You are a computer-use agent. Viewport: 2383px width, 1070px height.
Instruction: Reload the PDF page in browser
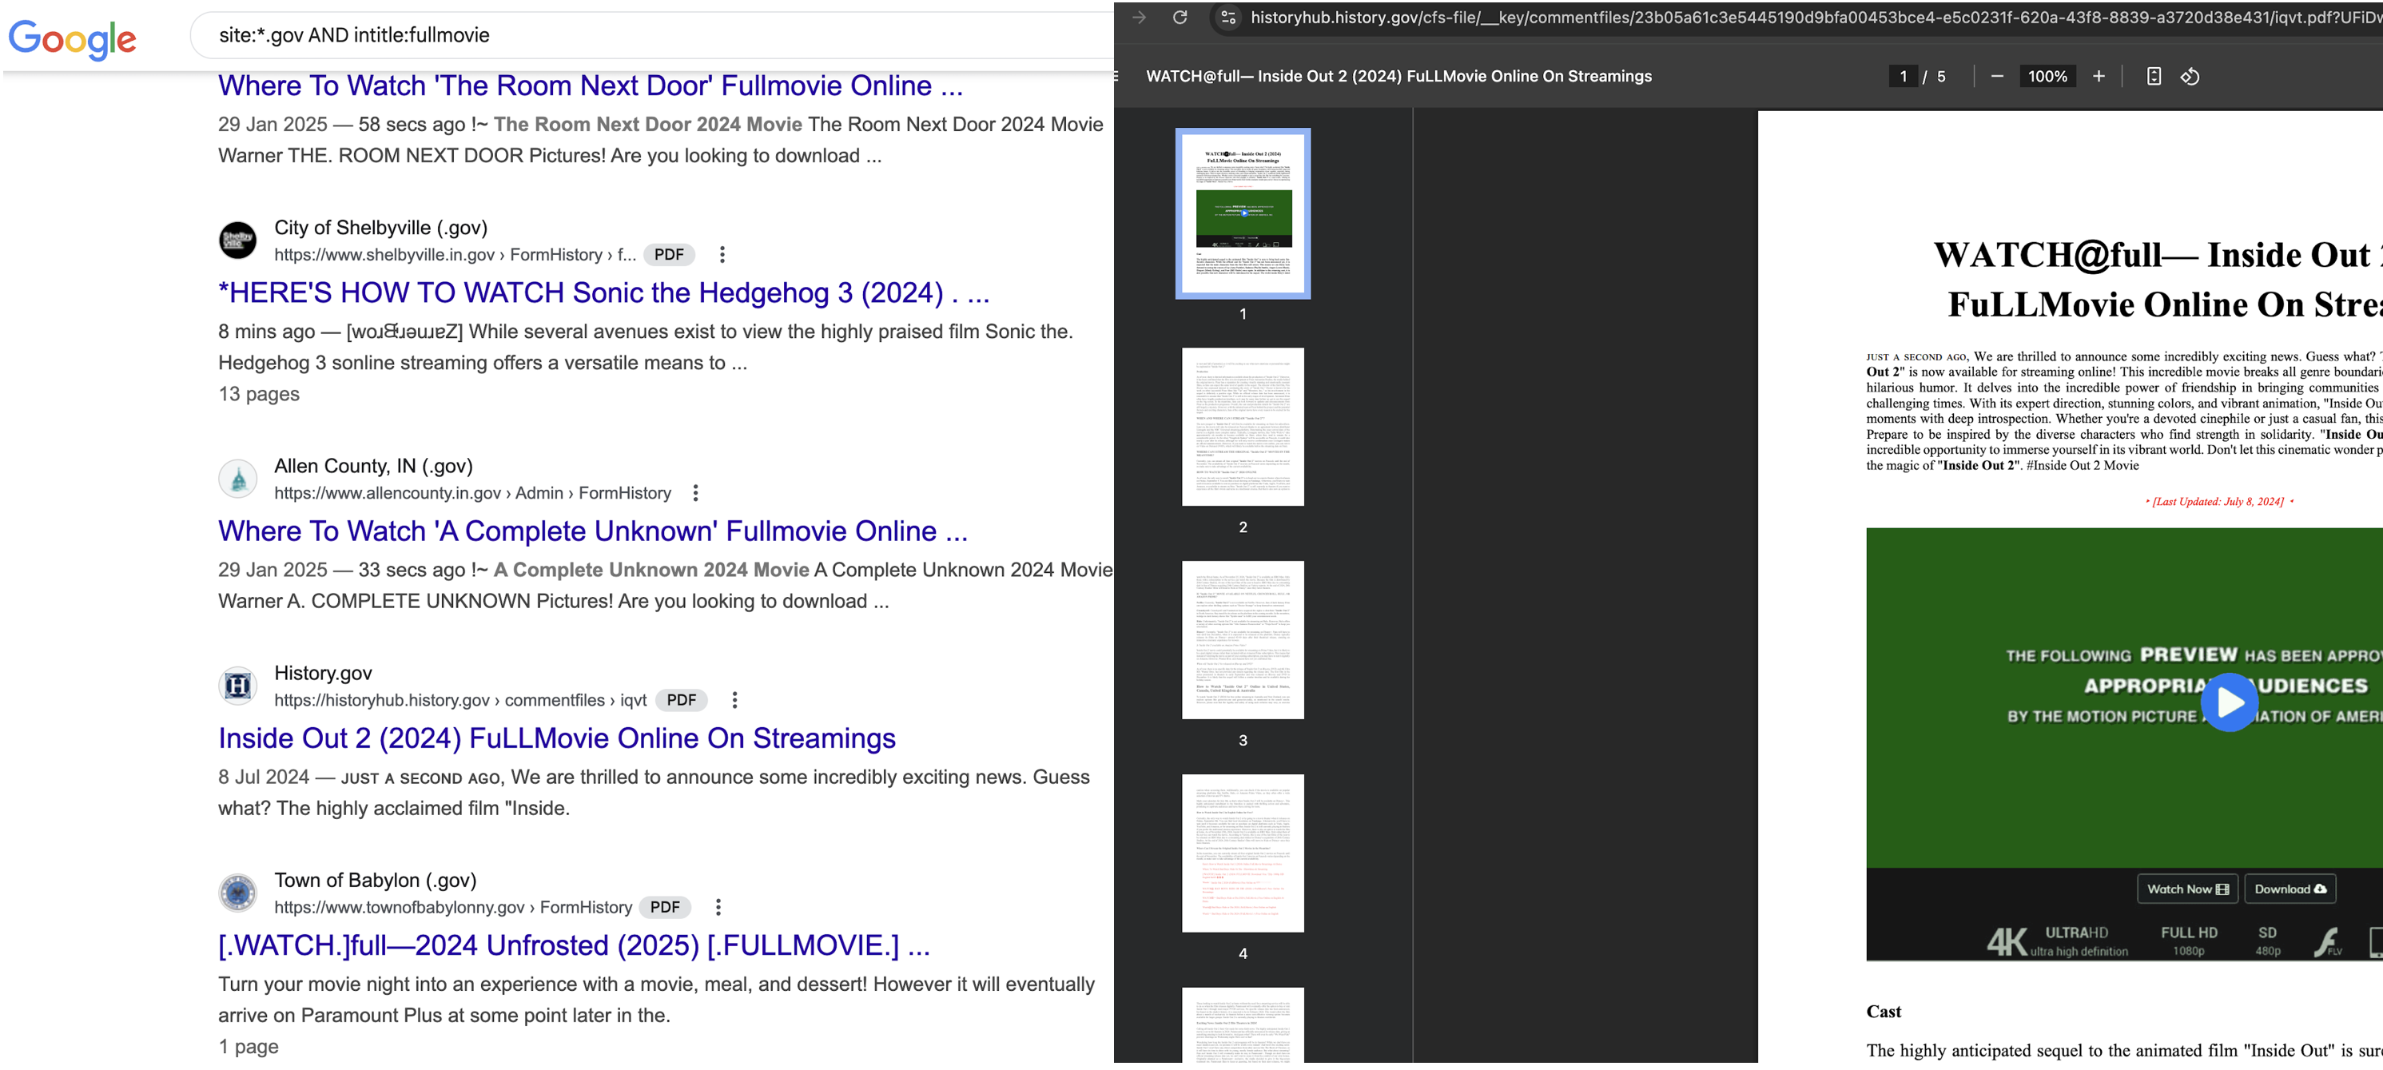click(x=1180, y=18)
